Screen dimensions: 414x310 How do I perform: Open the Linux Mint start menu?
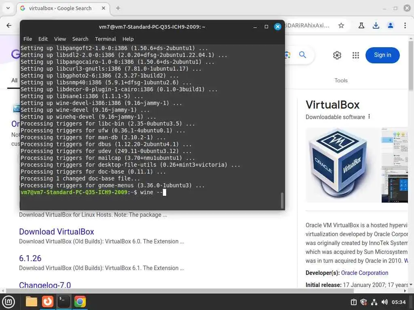tap(8, 302)
